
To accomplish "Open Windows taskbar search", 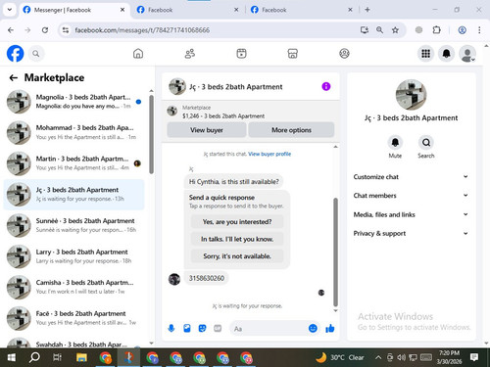I will point(34,357).
